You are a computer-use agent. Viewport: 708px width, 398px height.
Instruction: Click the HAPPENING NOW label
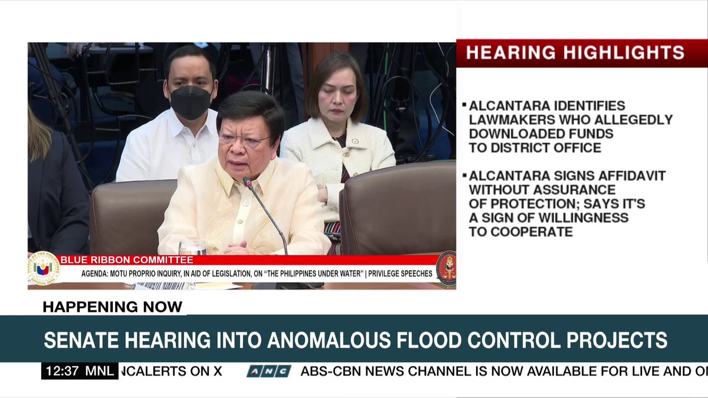pos(113,307)
